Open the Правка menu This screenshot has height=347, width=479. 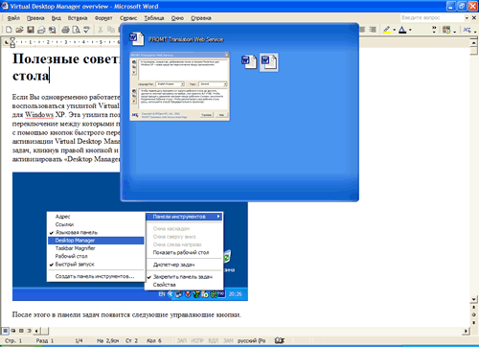[x=35, y=18]
